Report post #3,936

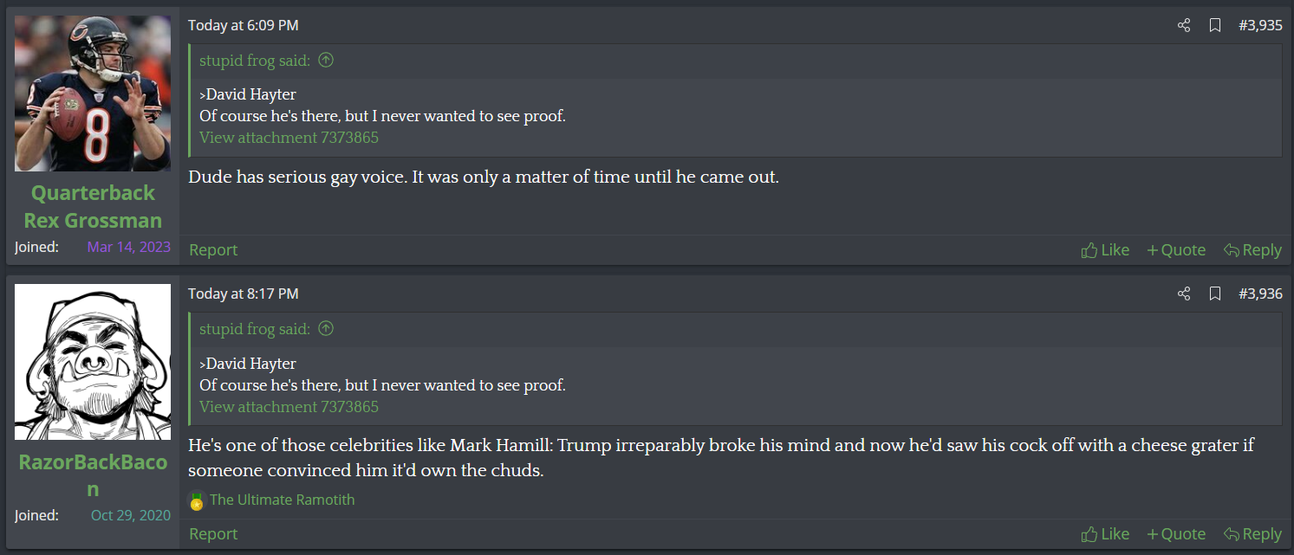tap(213, 534)
